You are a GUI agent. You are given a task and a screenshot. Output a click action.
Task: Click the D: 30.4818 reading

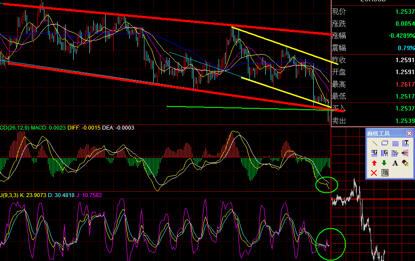[x=61, y=195]
